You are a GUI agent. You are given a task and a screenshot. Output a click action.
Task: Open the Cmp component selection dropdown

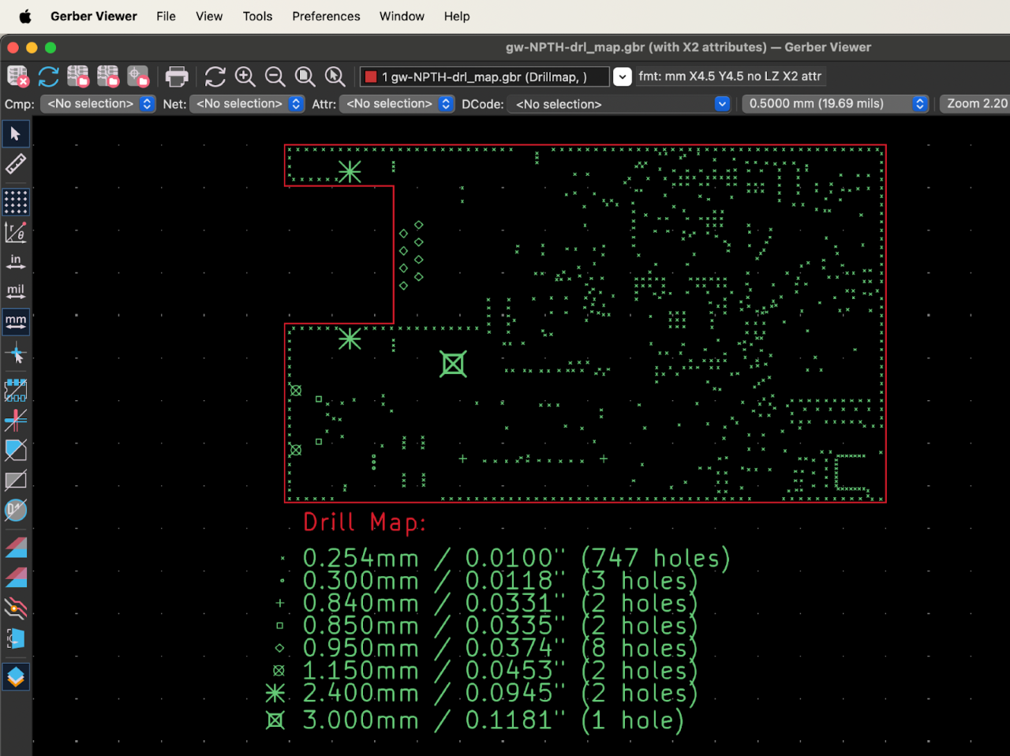(x=98, y=103)
